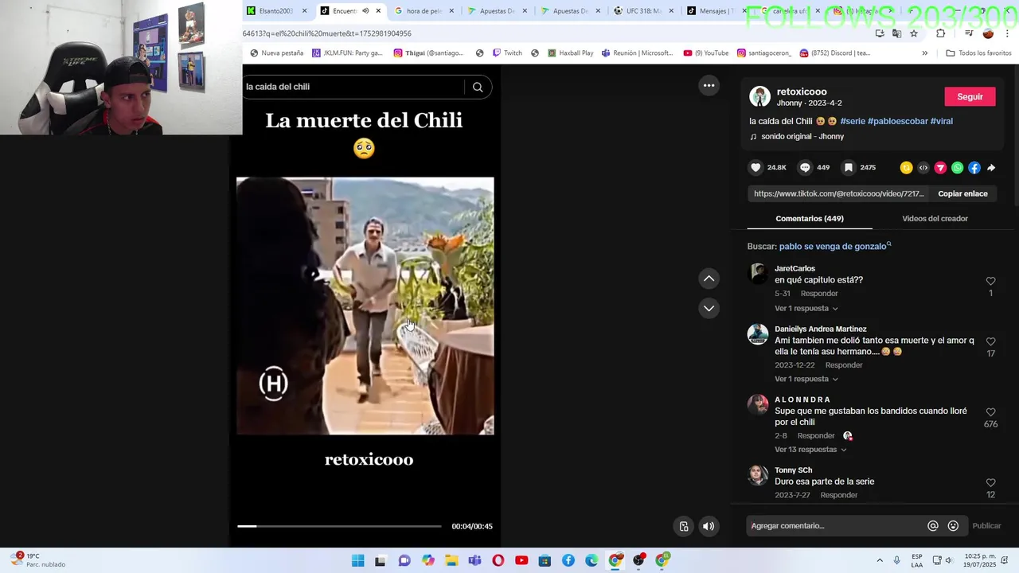Show hidden system tray icons chevron
The height and width of the screenshot is (573, 1019).
click(880, 560)
